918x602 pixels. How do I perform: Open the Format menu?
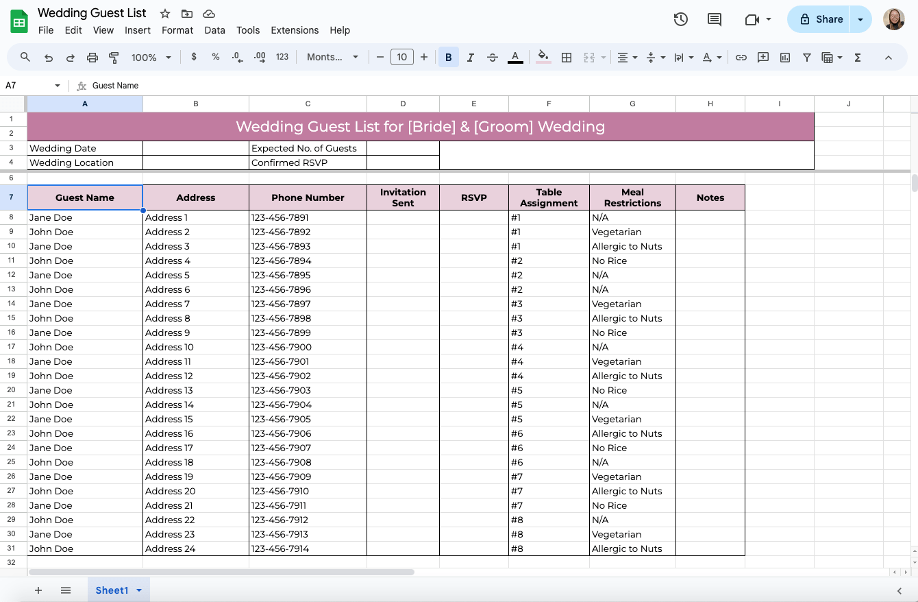click(177, 30)
